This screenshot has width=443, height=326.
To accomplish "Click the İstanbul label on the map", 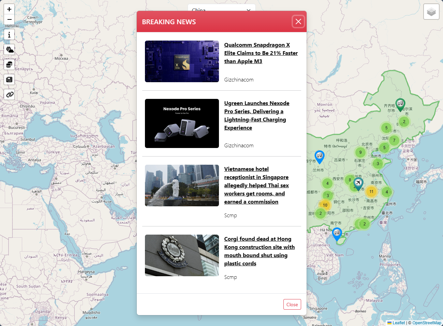I will 28,139.
